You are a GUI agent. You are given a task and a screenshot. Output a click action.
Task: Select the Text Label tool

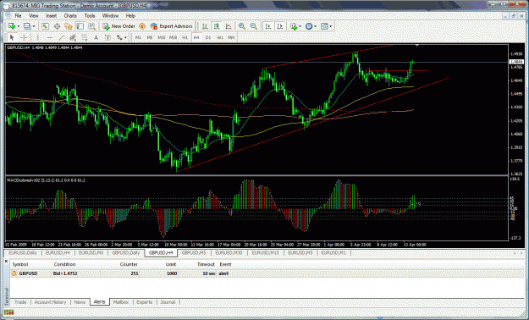pos(107,37)
